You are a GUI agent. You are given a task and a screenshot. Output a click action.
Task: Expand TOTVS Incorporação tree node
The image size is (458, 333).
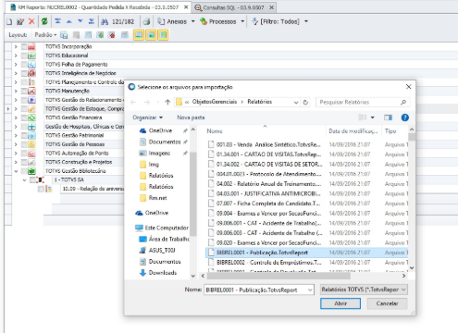click(16, 47)
